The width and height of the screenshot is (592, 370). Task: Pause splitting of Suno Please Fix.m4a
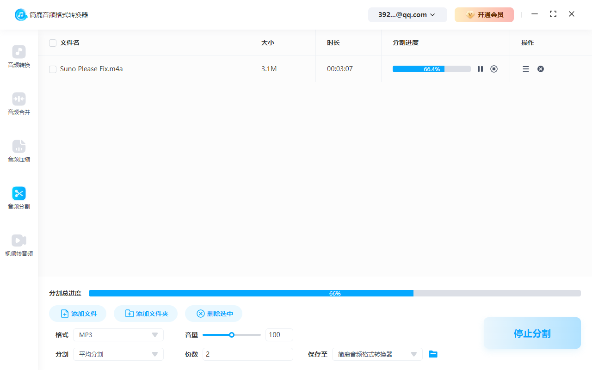[480, 68]
